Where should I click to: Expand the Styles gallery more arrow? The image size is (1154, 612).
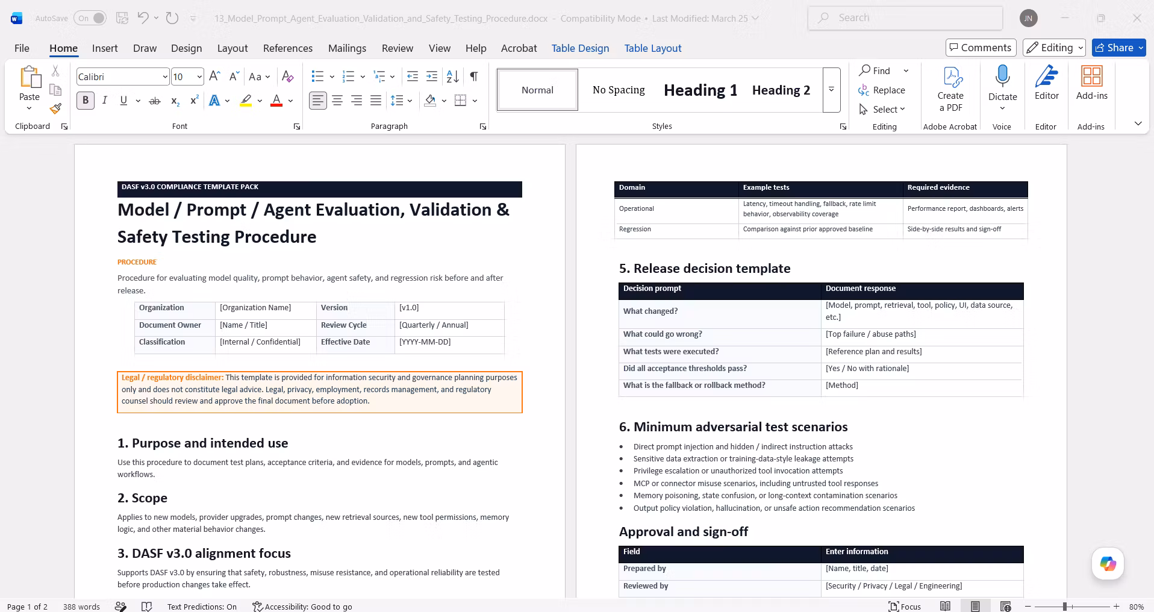[x=831, y=90]
